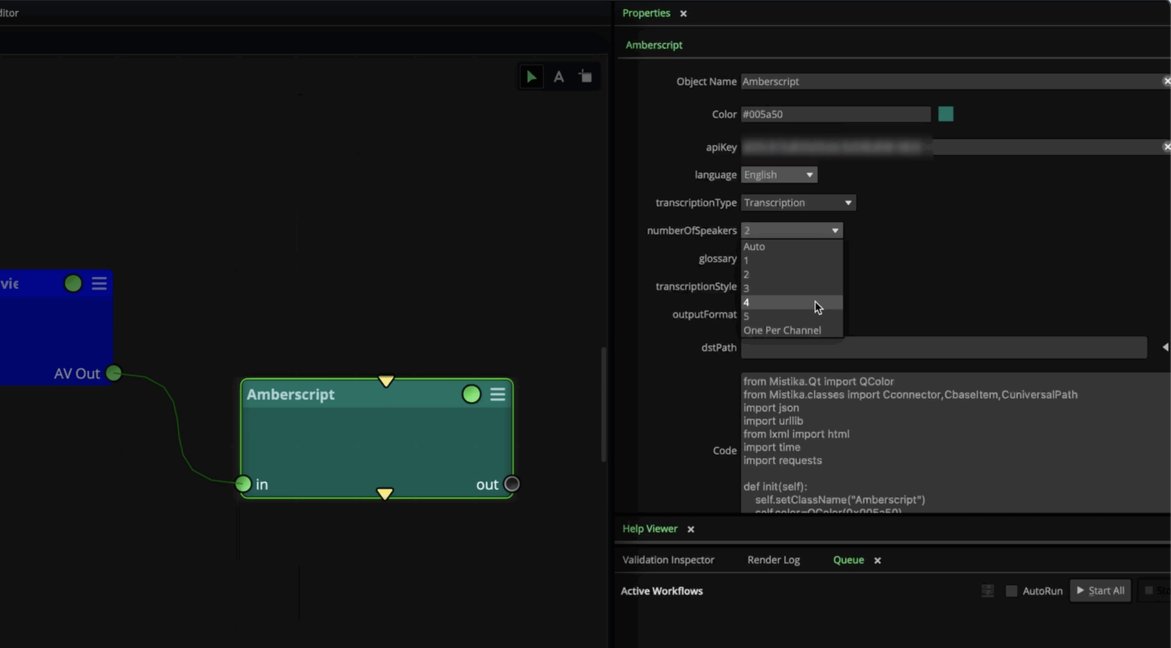The width and height of the screenshot is (1171, 648).
Task: Open the transcriptionType dropdown
Action: 798,203
